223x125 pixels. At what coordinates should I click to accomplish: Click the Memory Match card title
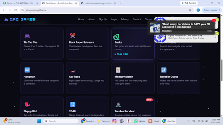[124, 77]
